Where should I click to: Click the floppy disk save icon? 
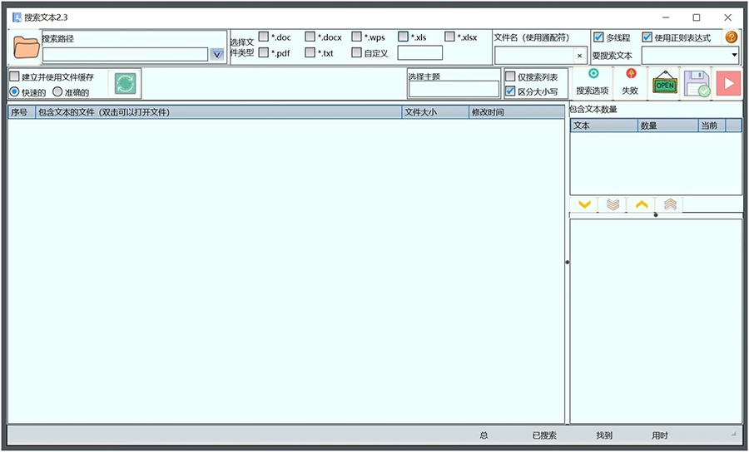[x=696, y=84]
